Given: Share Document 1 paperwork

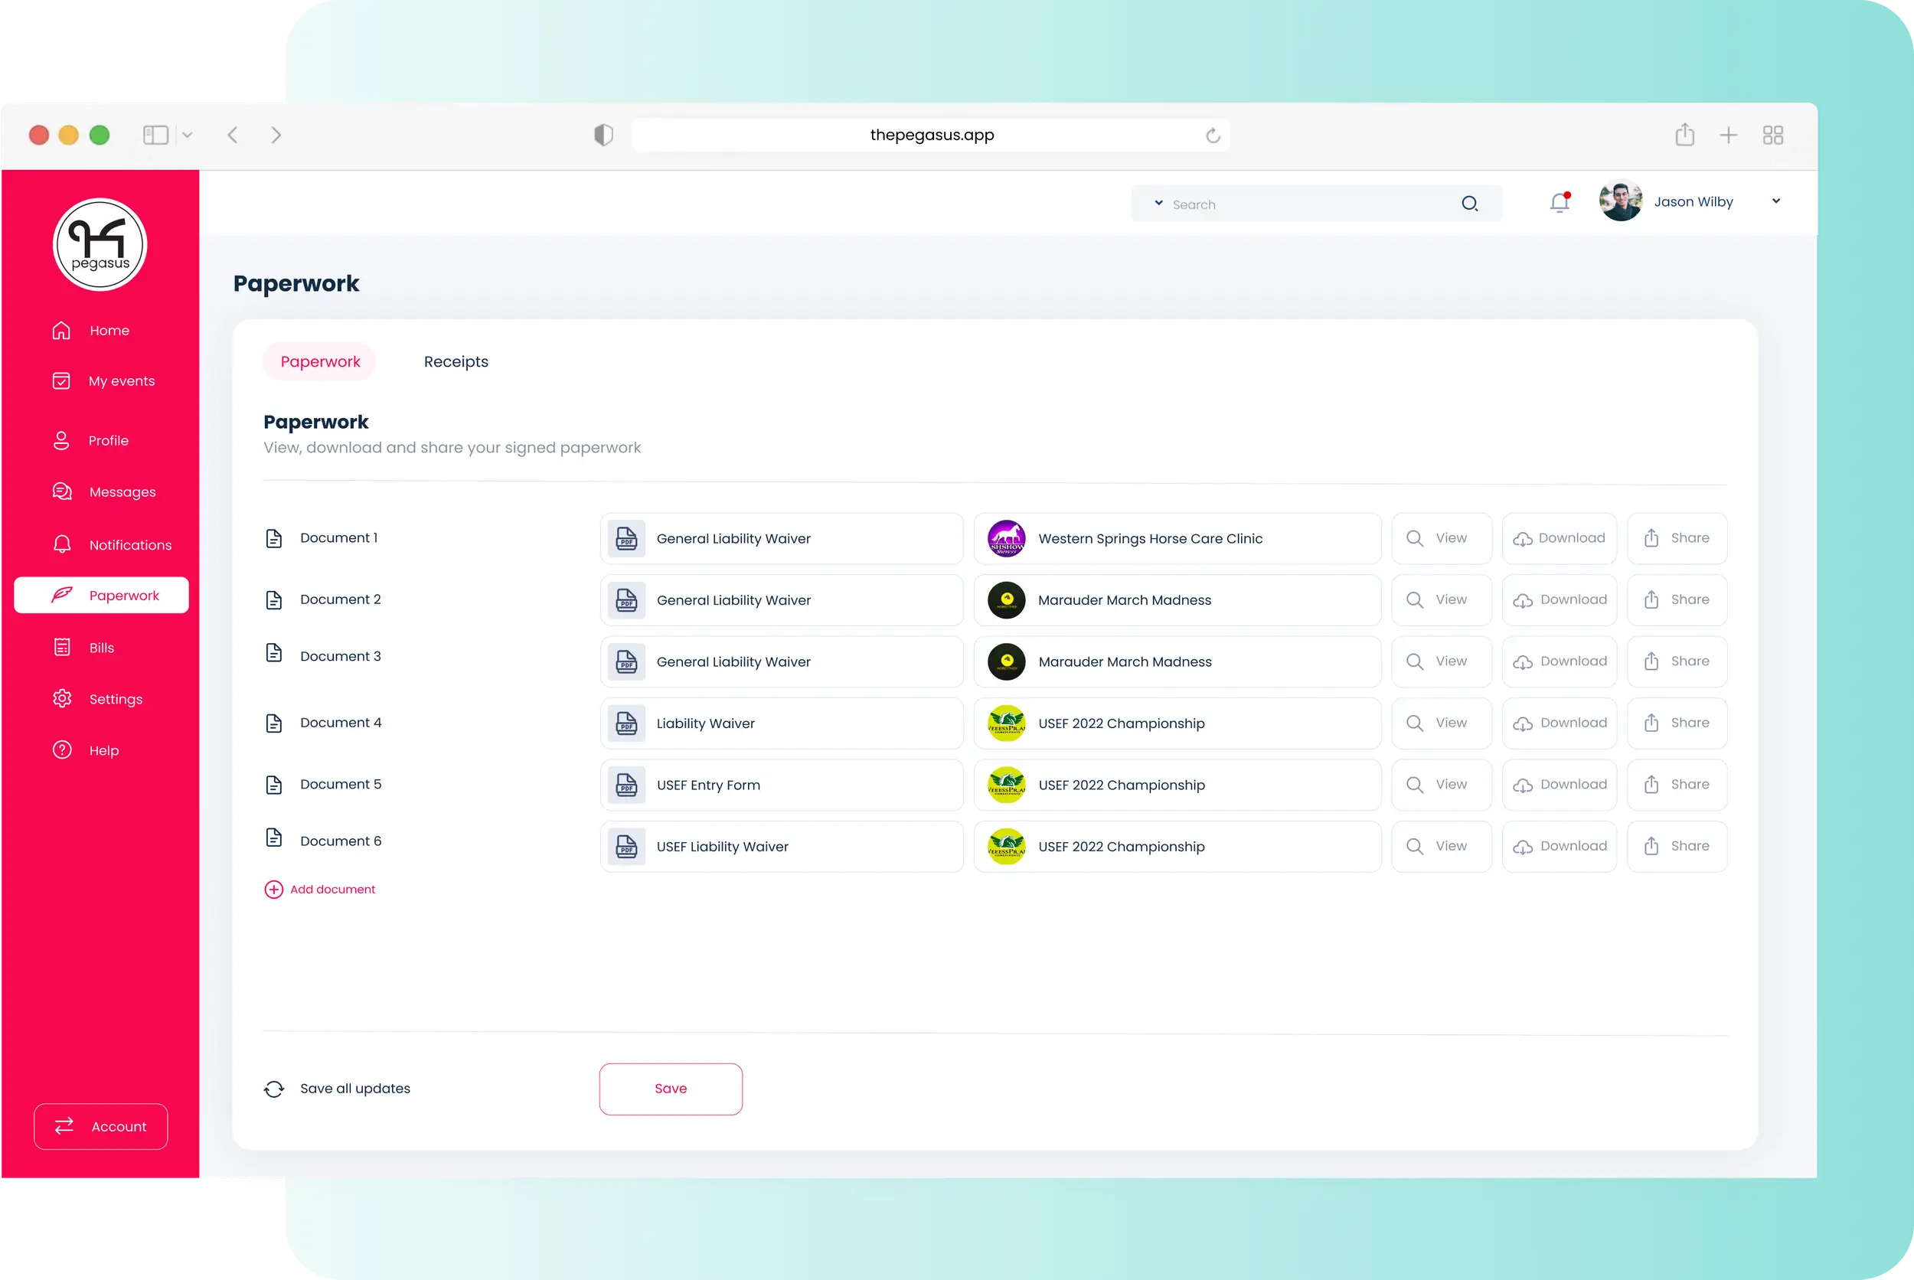Looking at the screenshot, I should [1677, 539].
